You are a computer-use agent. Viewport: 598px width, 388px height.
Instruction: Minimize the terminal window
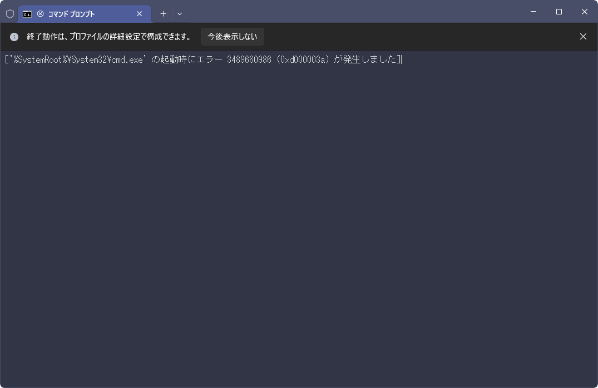point(533,12)
